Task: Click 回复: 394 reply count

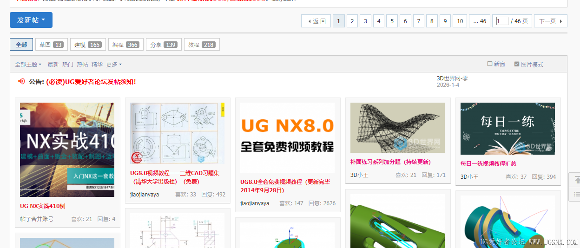Action: 544,176
